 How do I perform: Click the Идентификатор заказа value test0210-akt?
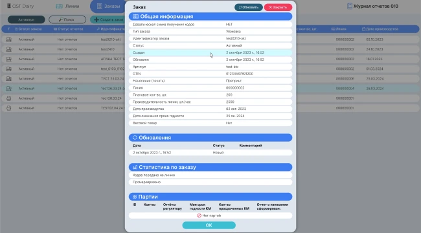pyautogui.click(x=236, y=39)
